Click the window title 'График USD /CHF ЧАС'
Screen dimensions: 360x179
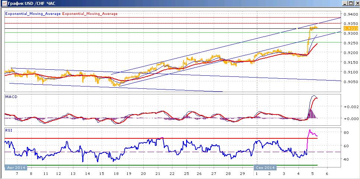point(31,3)
